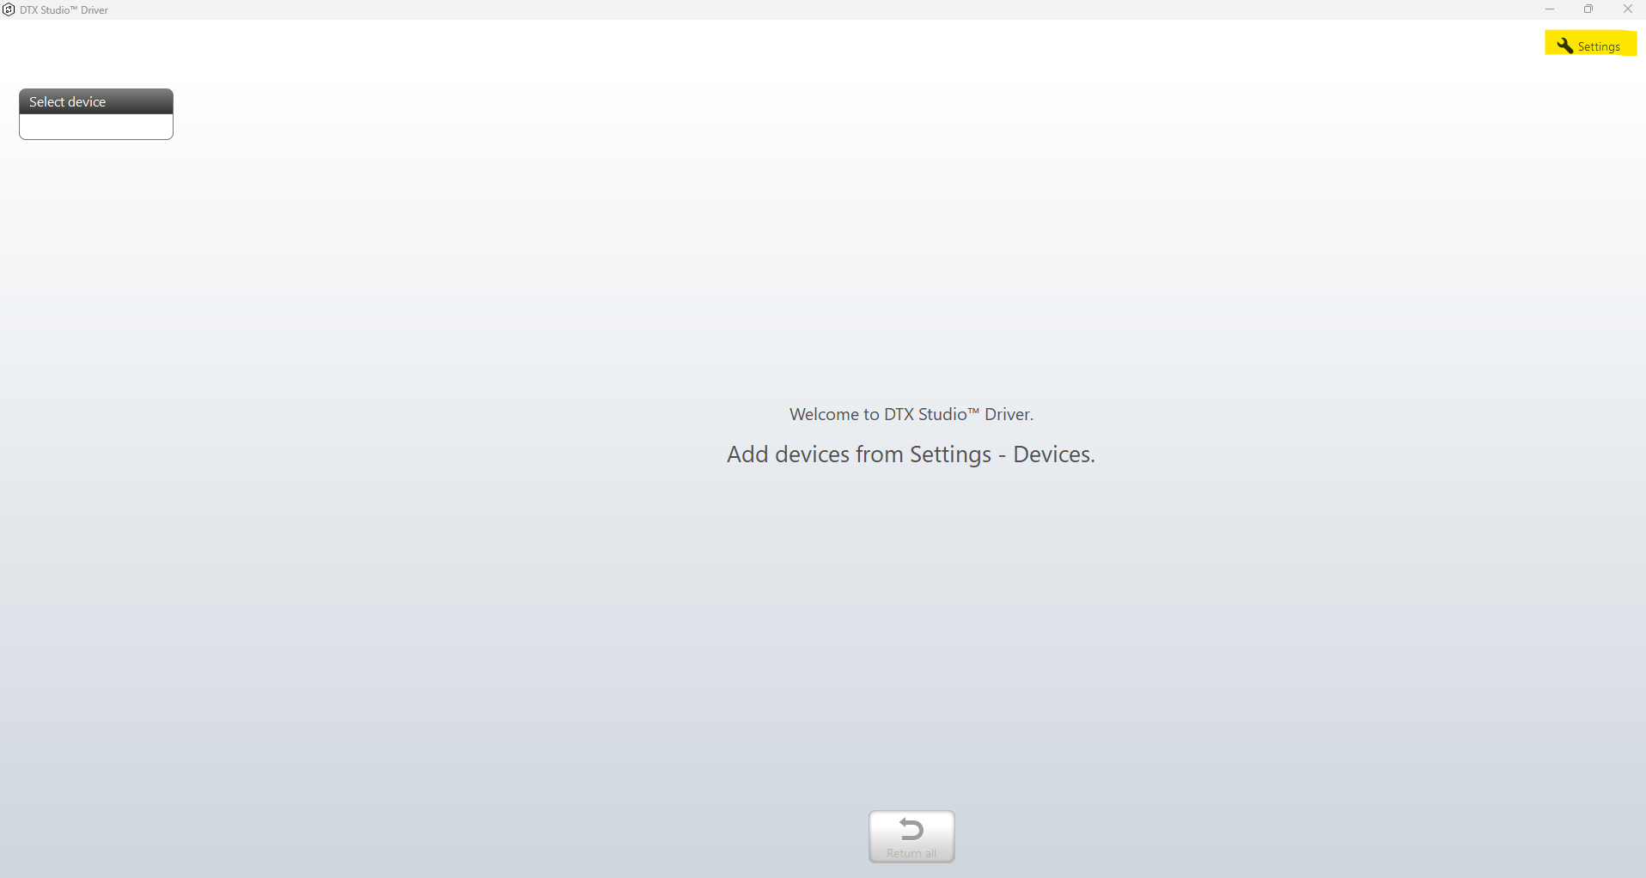Click the Select device panel header

pos(95,101)
